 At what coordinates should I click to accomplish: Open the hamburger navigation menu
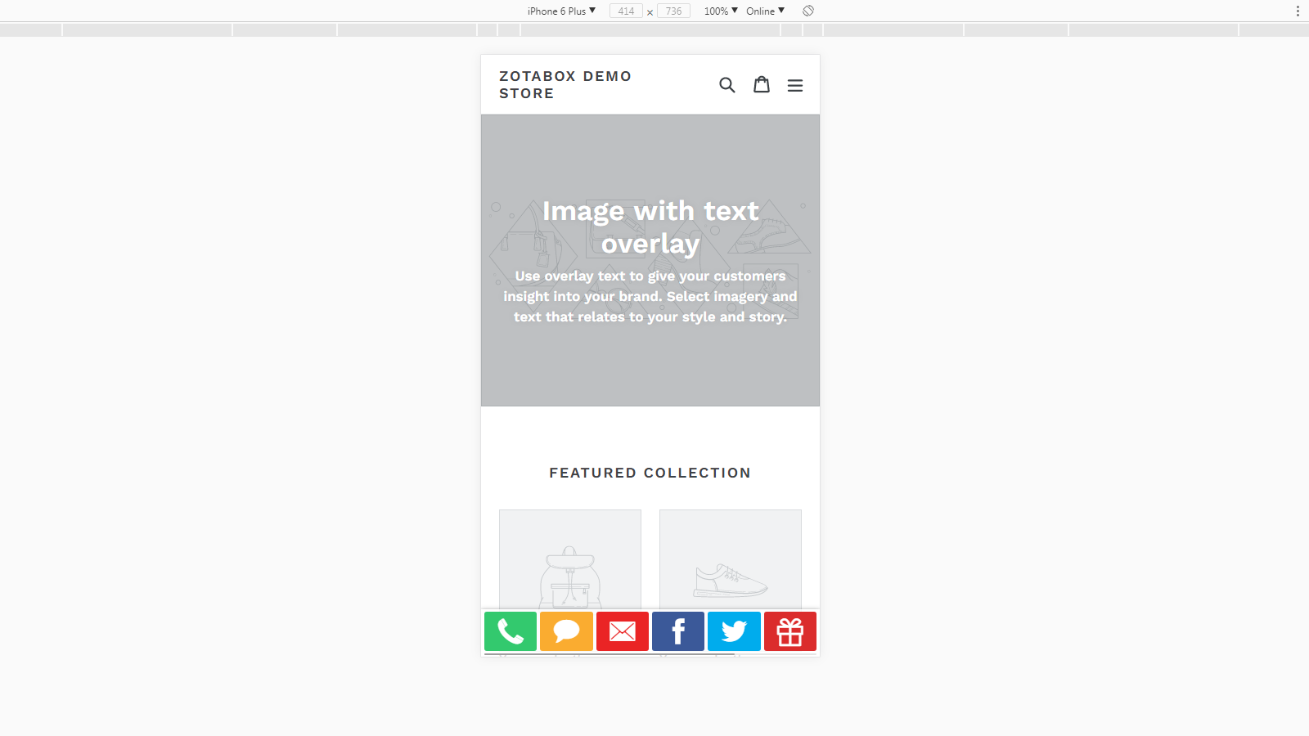pos(794,85)
